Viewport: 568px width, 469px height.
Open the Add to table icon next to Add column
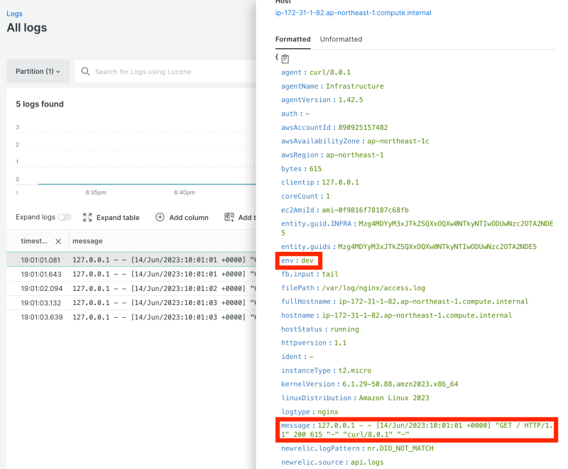tap(229, 217)
